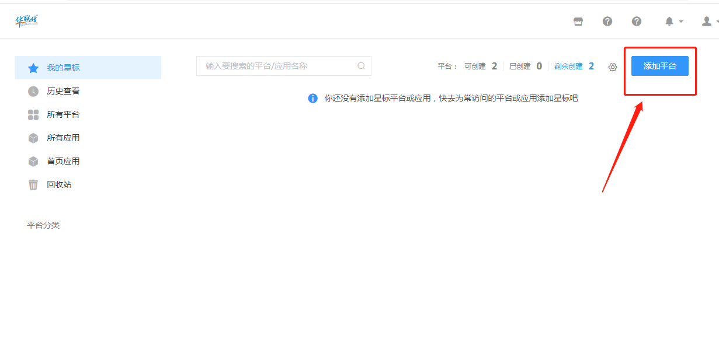The height and width of the screenshot is (360, 719).
Task: Click the 平台分类 heading
Action: tap(43, 225)
